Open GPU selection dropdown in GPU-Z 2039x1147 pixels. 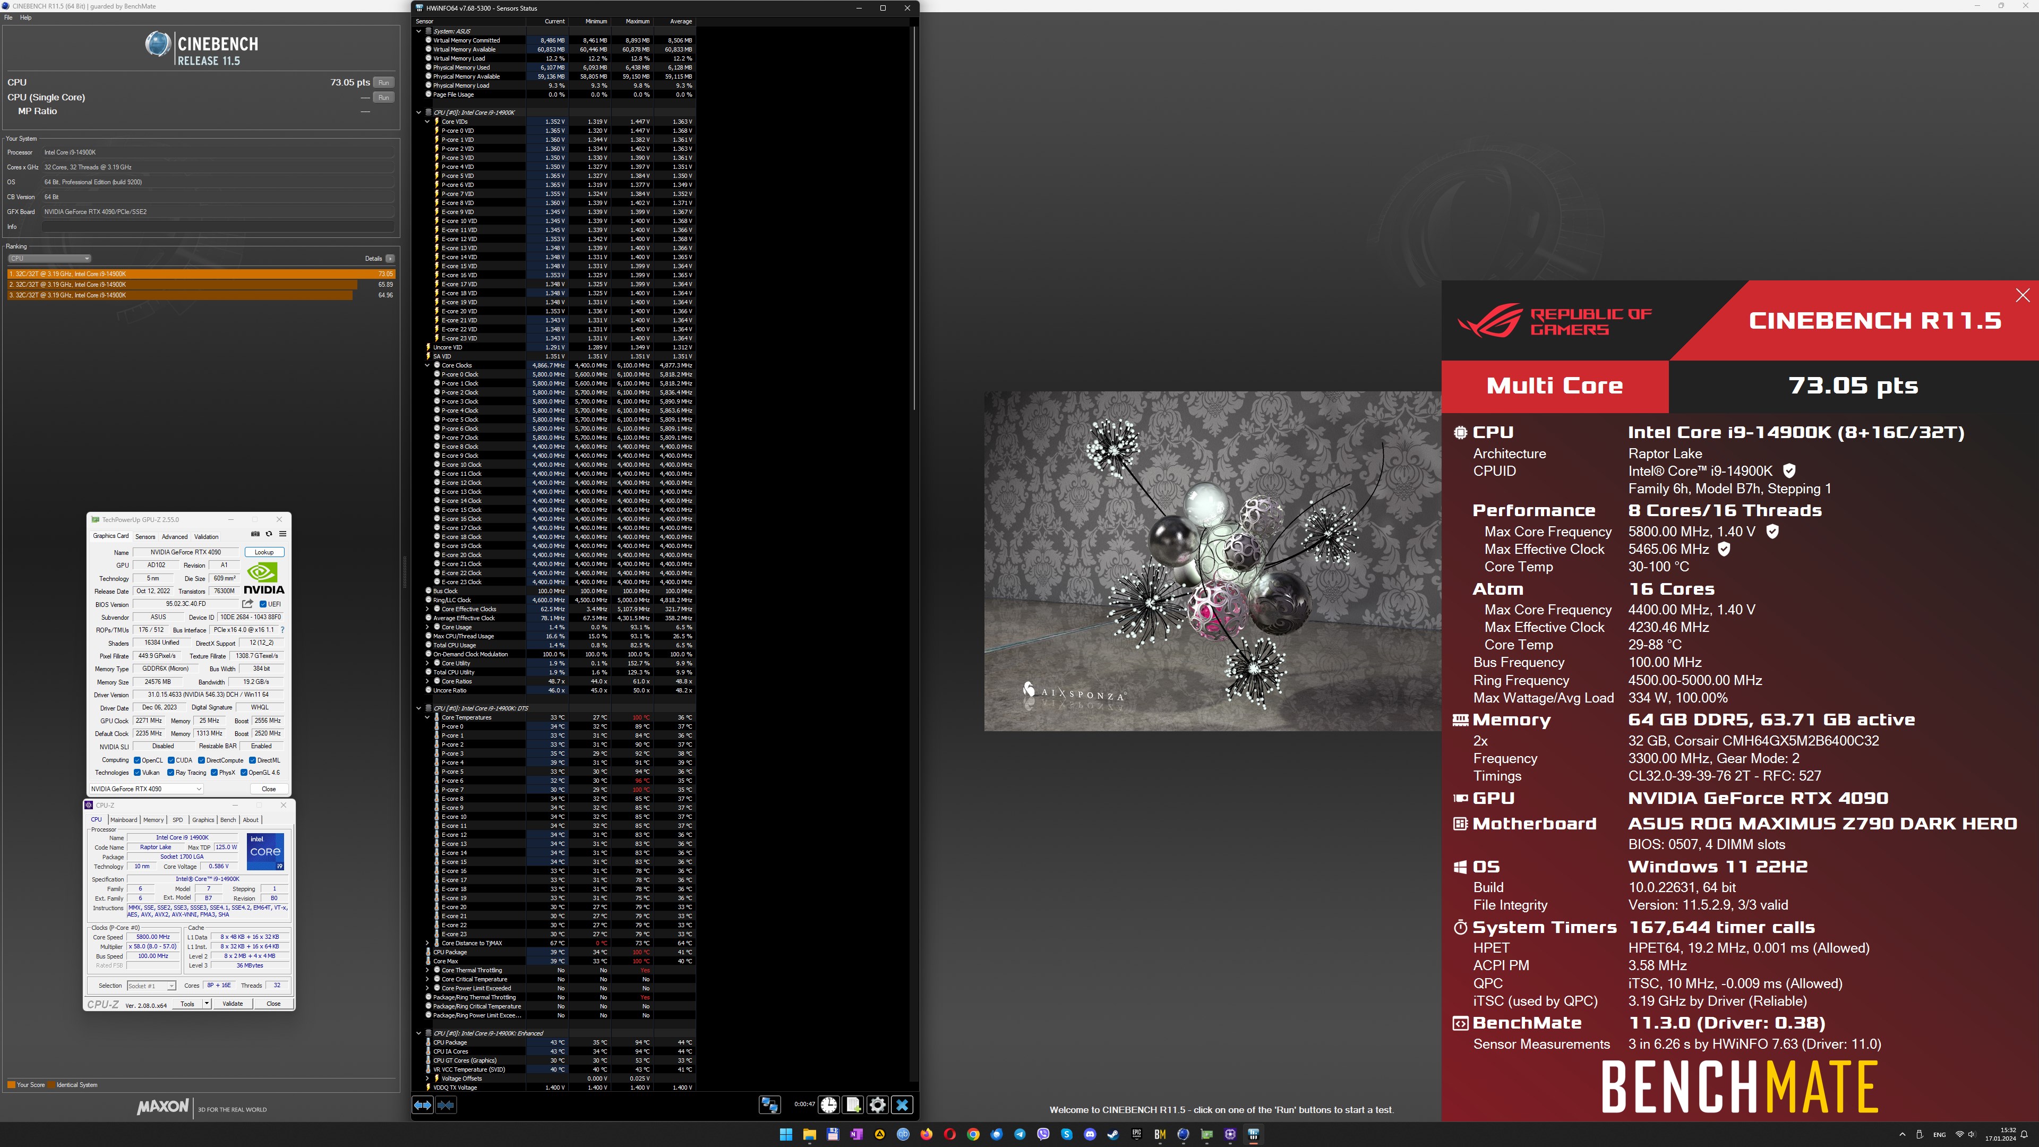(147, 789)
